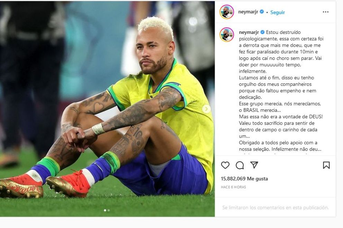Save the post with the bookmark icon

point(326,165)
